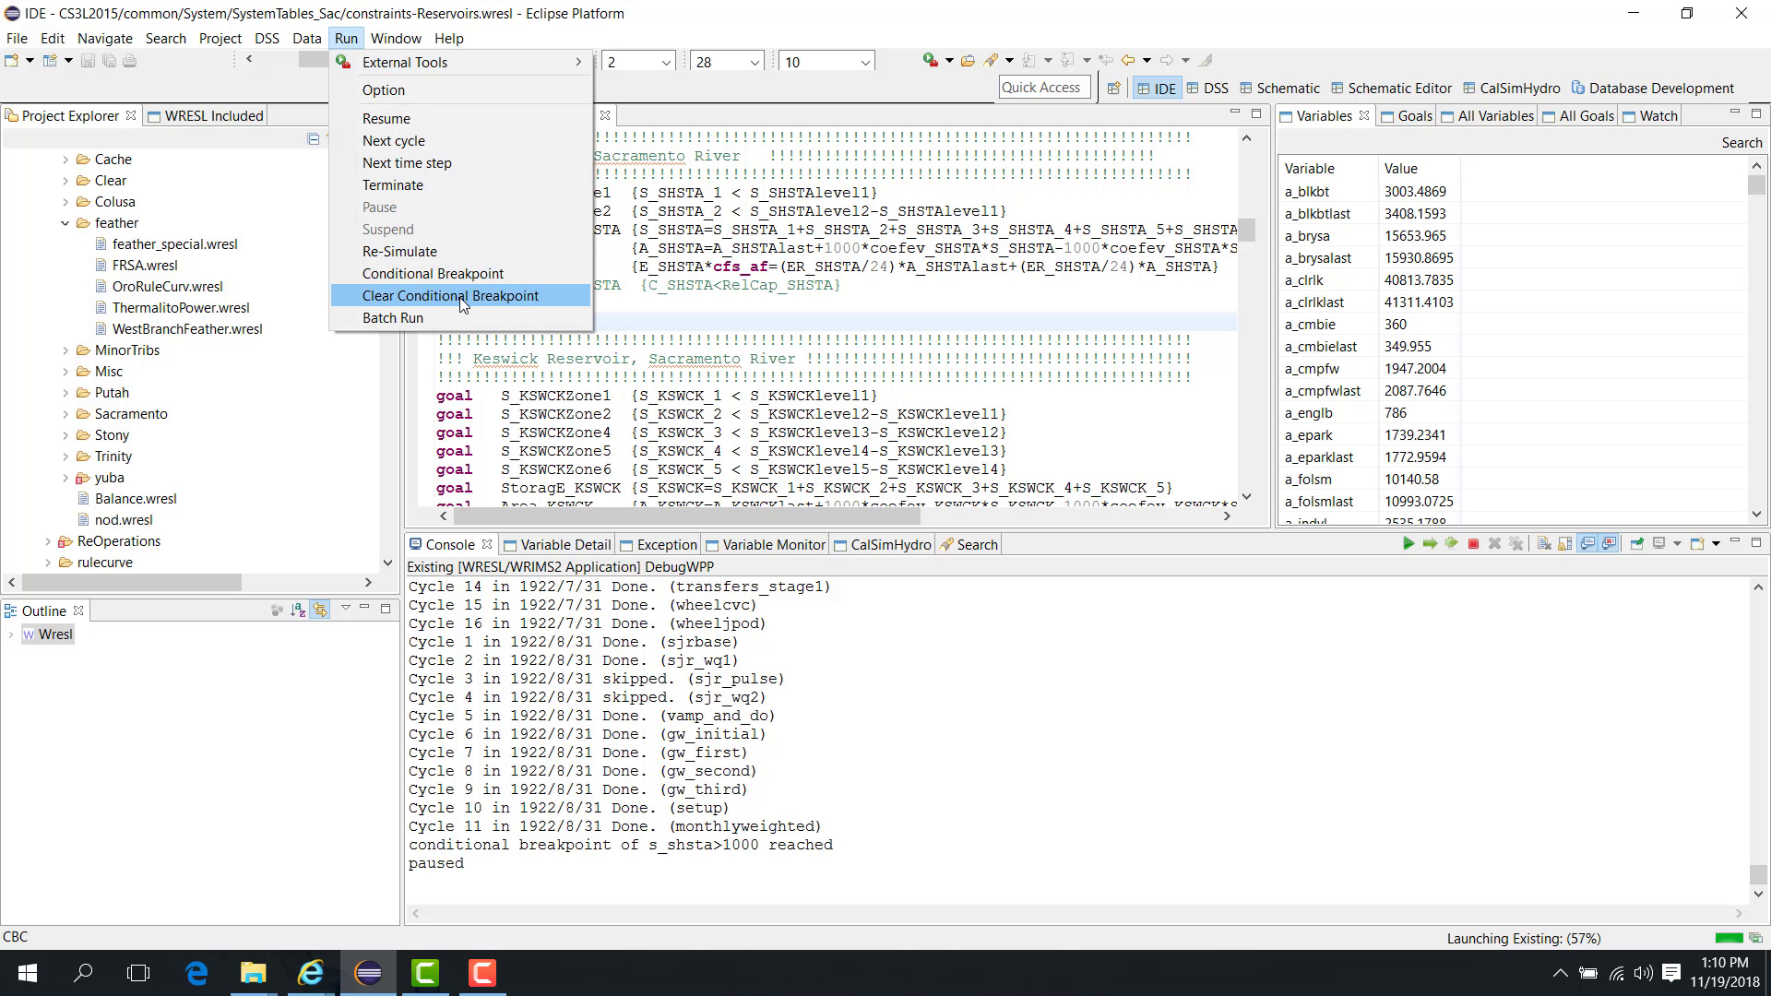Click the Search flashlight icon in toolbar
The width and height of the screenshot is (1771, 996).
pyautogui.click(x=992, y=61)
